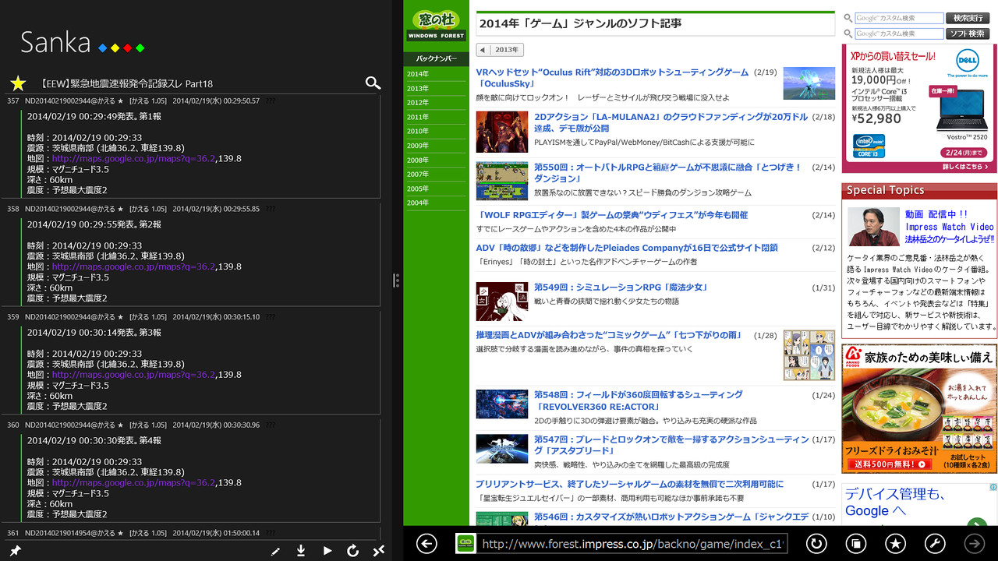Screen dimensions: 998x561
Task: Click the browser address bar showing forest.impress.co.jp
Action: (634, 543)
